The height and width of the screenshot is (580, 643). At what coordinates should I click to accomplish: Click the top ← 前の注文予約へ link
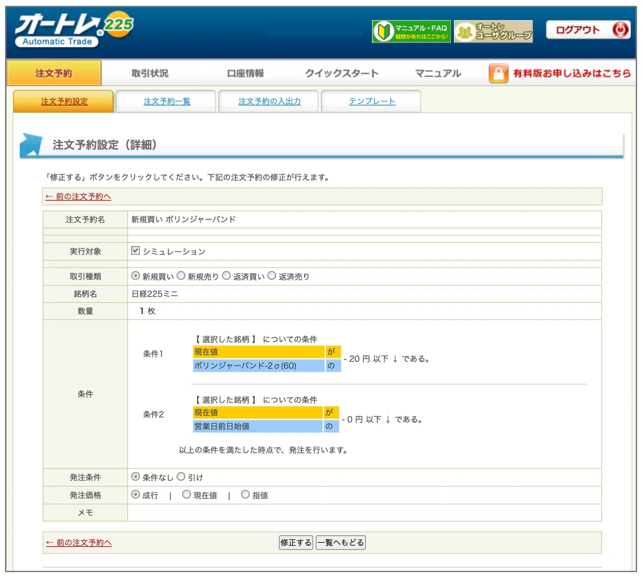click(x=78, y=196)
